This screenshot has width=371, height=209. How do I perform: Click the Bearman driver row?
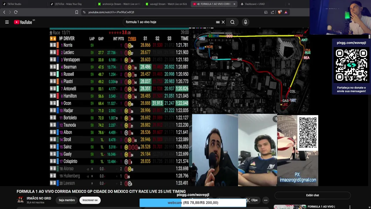point(119,67)
